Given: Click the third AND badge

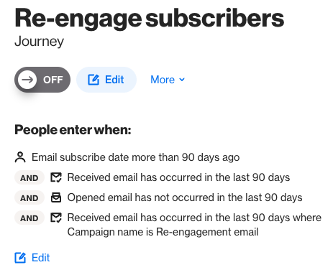Looking at the screenshot, I should click(29, 218).
